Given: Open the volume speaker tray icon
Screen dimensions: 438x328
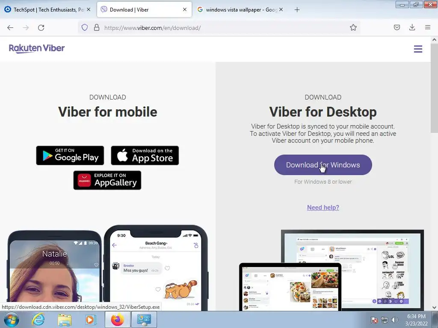Looking at the screenshot, I should pyautogui.click(x=394, y=320).
